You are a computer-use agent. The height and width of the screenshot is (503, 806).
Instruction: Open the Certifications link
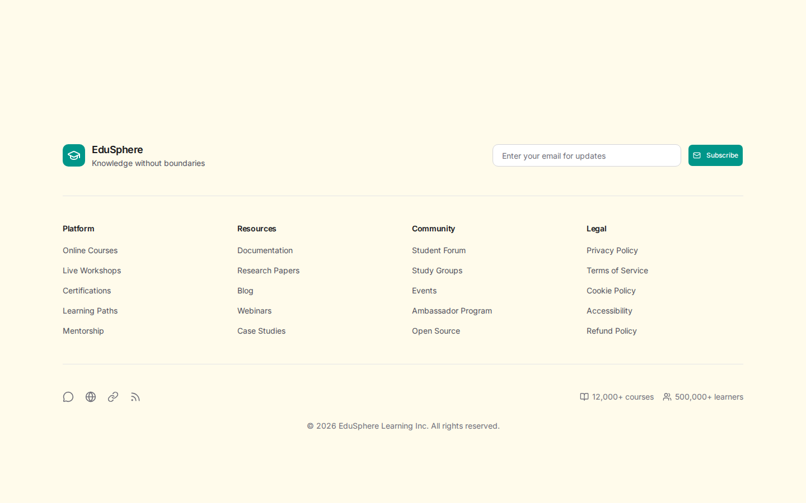[x=87, y=291]
